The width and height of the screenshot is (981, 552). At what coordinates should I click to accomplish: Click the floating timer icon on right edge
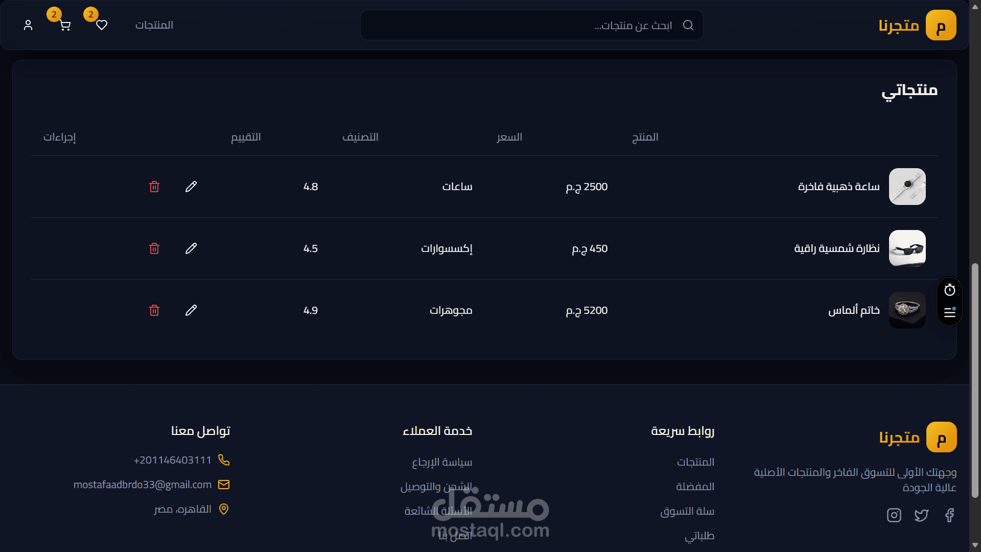[949, 290]
